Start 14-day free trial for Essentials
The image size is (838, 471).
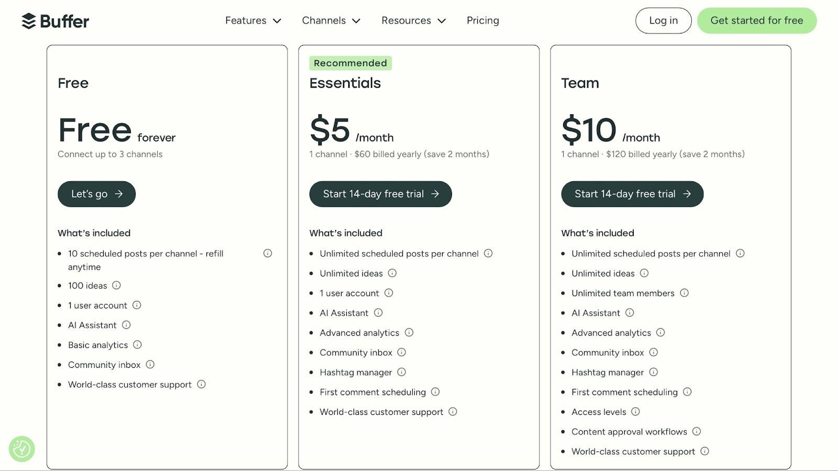380,194
